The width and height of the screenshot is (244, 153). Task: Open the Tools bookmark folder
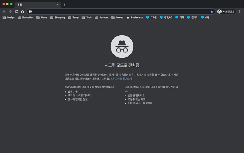87,18
